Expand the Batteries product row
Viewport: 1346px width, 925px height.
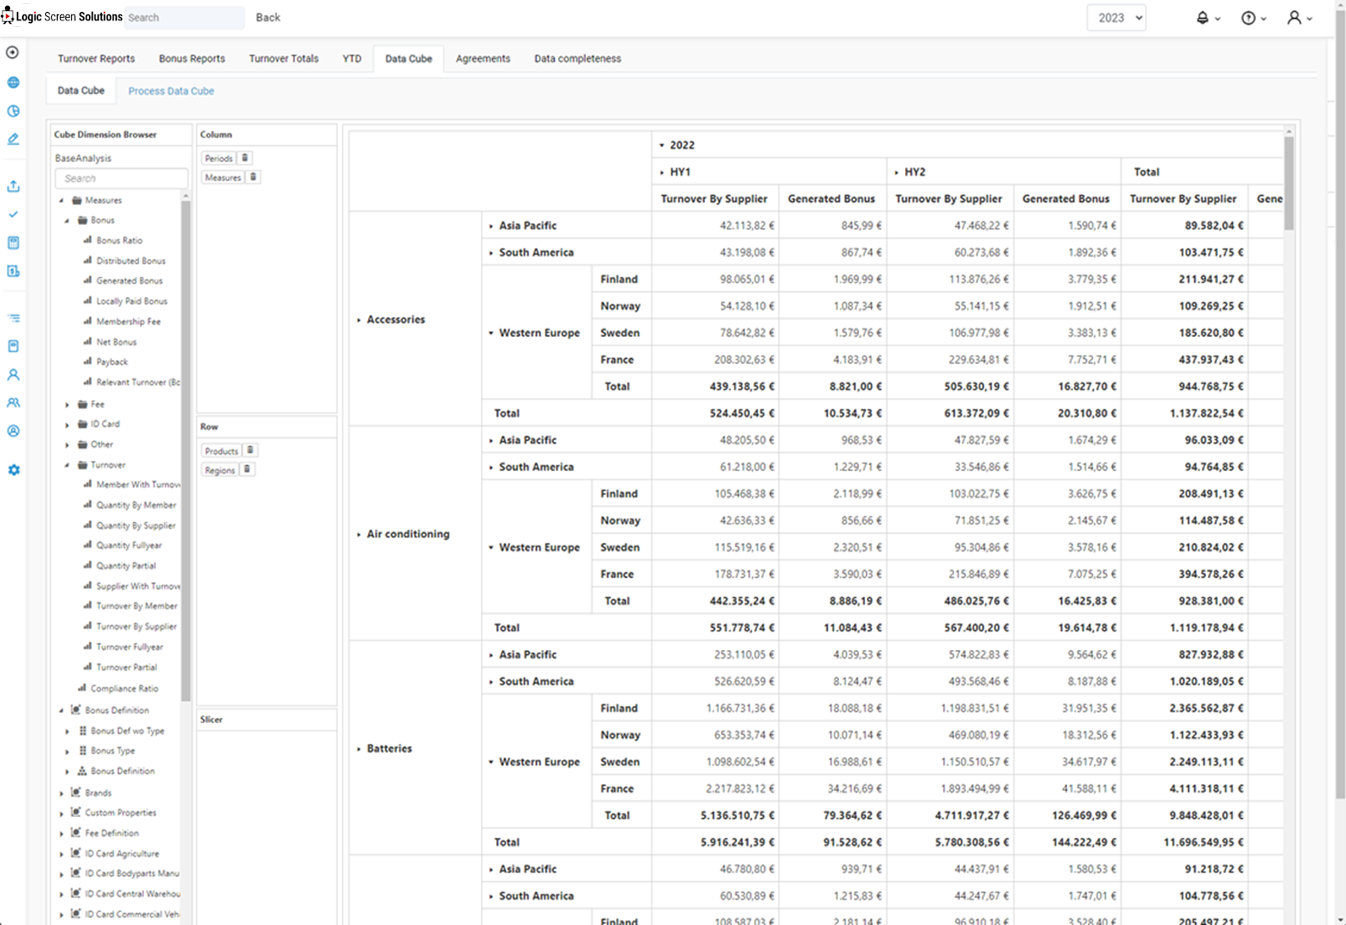tap(359, 748)
